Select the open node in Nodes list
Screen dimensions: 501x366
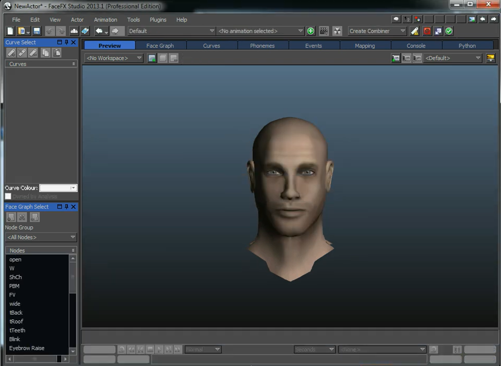coord(15,259)
